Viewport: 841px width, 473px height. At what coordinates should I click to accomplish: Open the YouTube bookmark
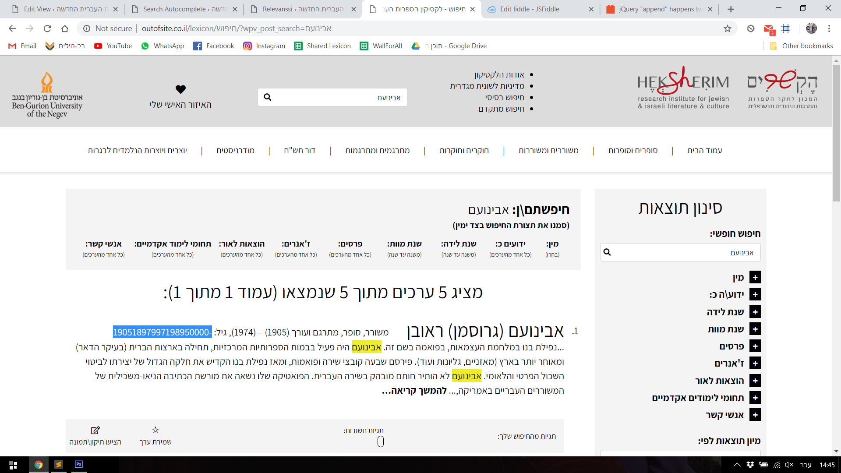[x=113, y=46]
